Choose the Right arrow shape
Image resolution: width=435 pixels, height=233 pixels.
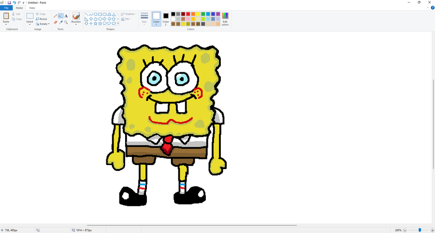click(x=104, y=19)
